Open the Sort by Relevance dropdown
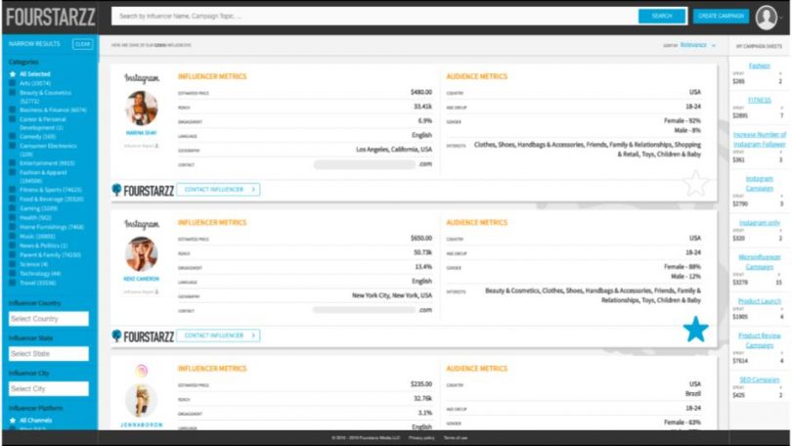Image resolution: width=792 pixels, height=446 pixels. pos(697,45)
